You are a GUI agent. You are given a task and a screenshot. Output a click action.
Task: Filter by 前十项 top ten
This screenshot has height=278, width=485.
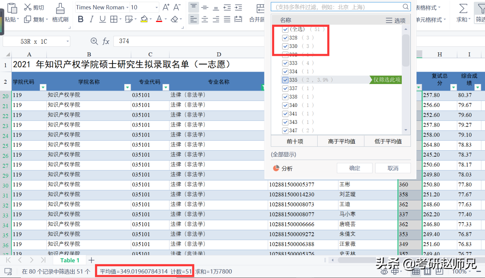[295, 141]
